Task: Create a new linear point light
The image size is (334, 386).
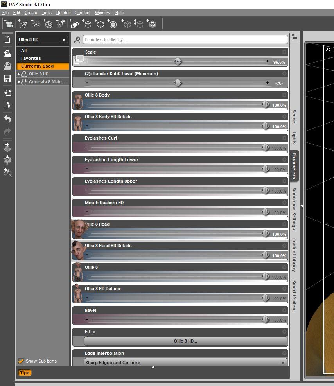Action: click(48, 23)
